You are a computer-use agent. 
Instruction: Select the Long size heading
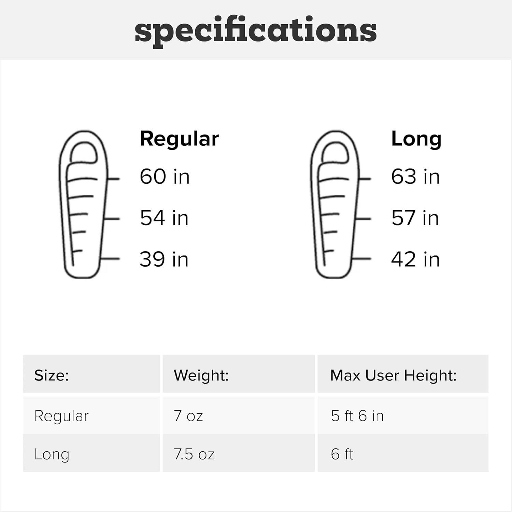pyautogui.click(x=416, y=139)
